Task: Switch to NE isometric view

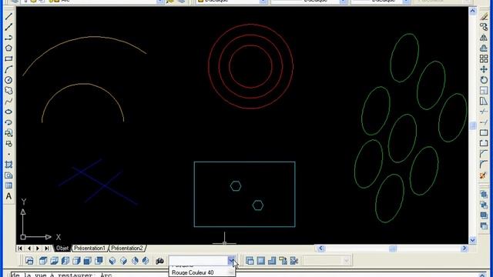Action: (x=135, y=261)
